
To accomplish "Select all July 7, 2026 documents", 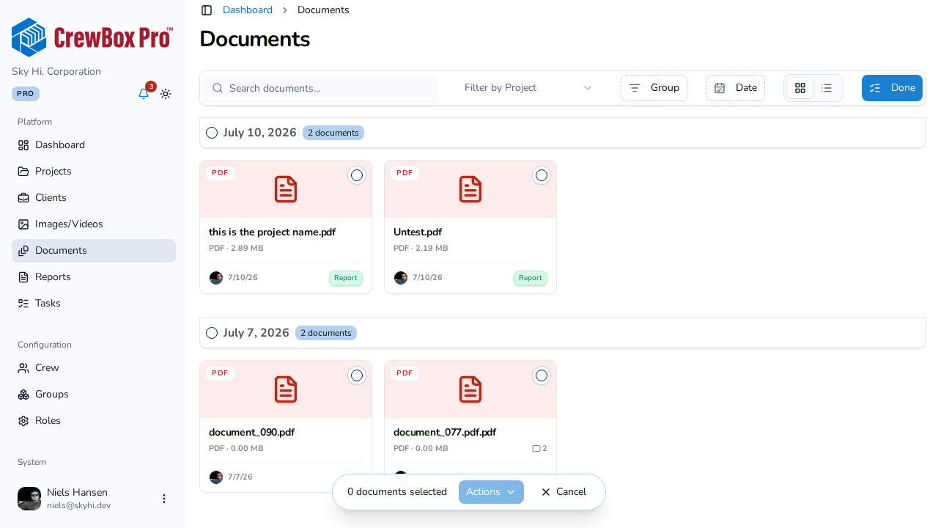I will (x=212, y=333).
